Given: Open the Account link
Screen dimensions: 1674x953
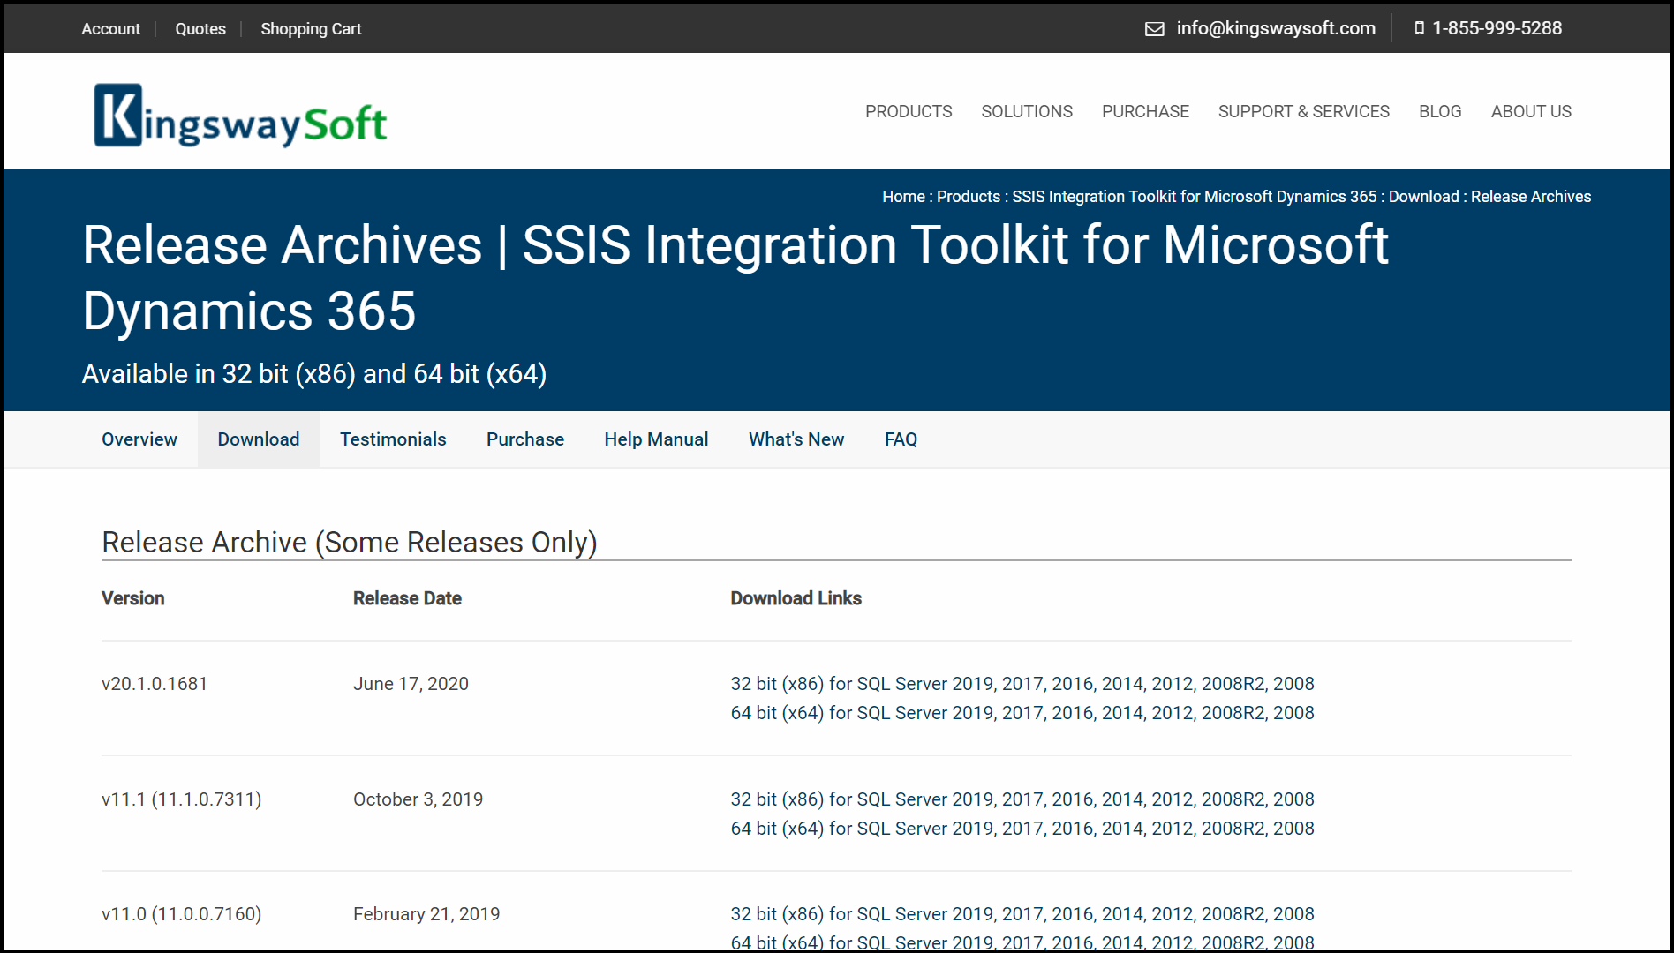Looking at the screenshot, I should 110,29.
